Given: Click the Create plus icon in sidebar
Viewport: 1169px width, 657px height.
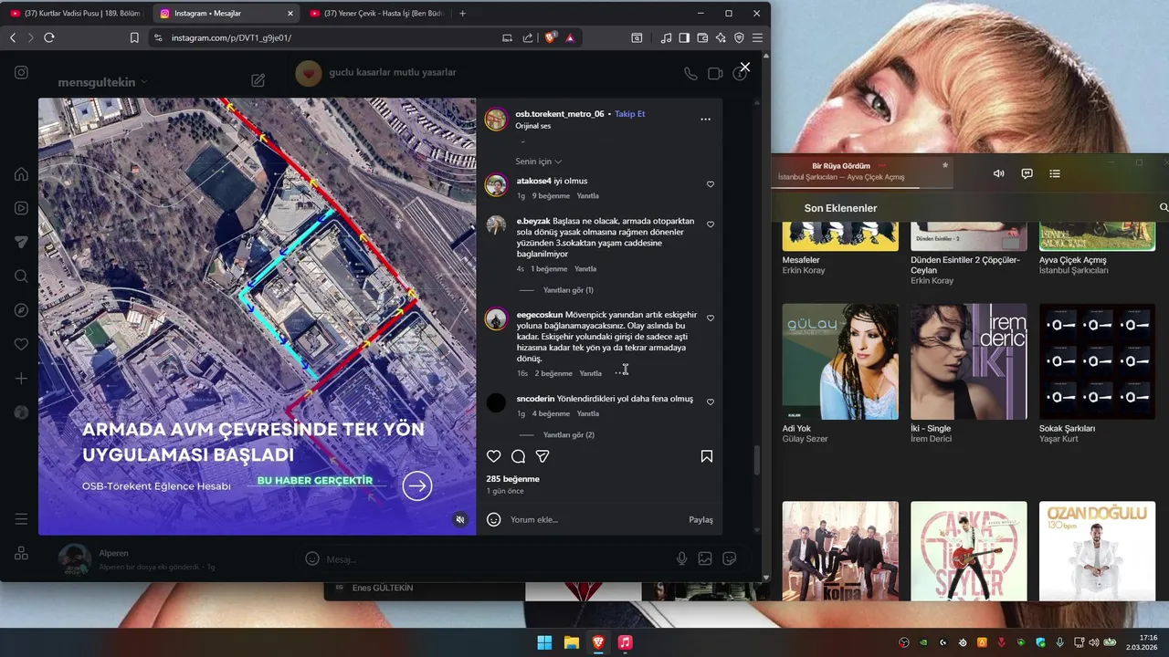Looking at the screenshot, I should click(x=21, y=378).
